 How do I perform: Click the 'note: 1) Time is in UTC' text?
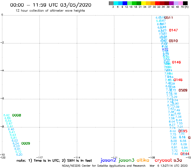[38, 161]
